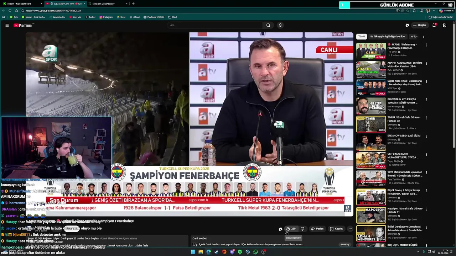456x256 pixels.
Task: Open Napolyon Historik 31 thumbnail
Action: (x=371, y=215)
